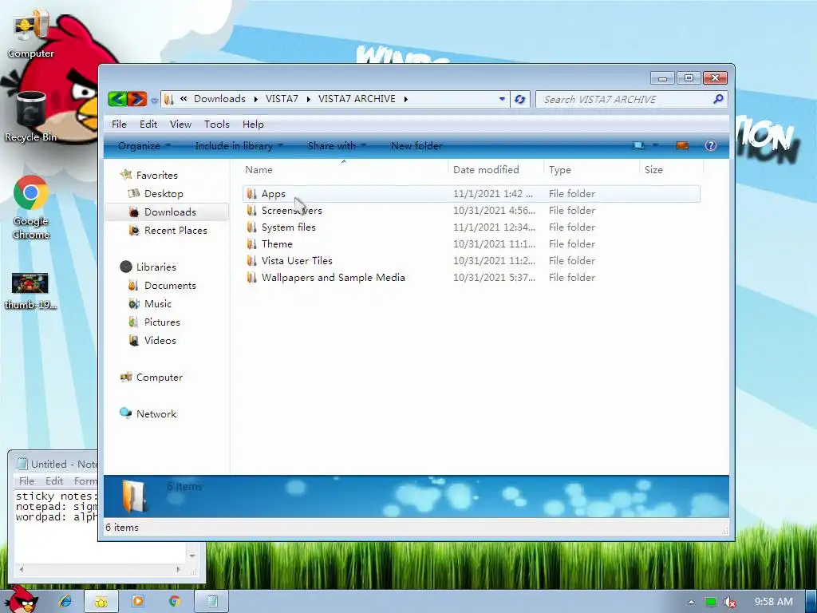817x613 pixels.
Task: Open Media Player from the taskbar
Action: (137, 602)
